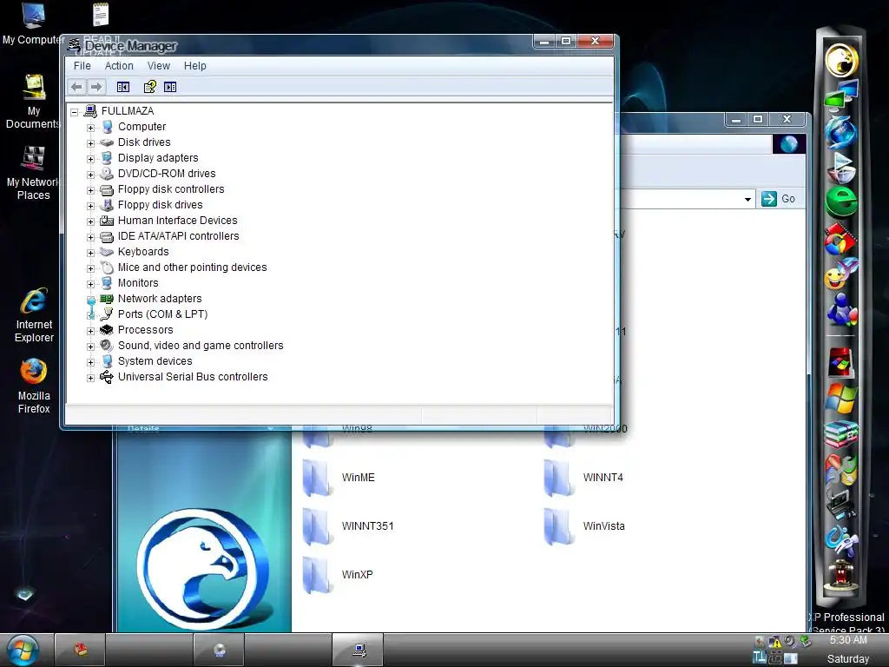
Task: Expand the Universal Serial Bus controllers node
Action: (90, 378)
